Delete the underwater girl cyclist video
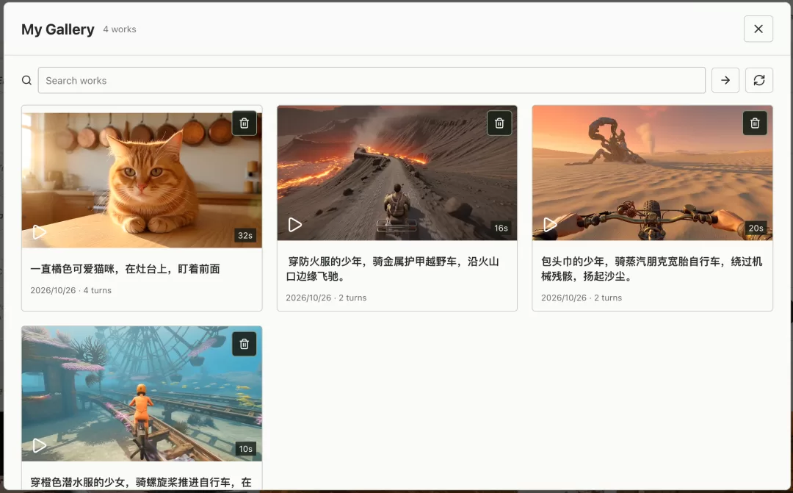793x493 pixels. click(x=245, y=344)
